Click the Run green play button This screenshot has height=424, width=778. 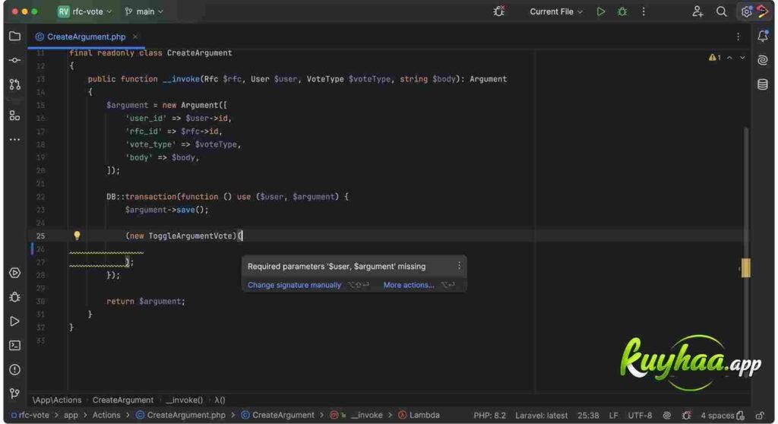pos(601,11)
